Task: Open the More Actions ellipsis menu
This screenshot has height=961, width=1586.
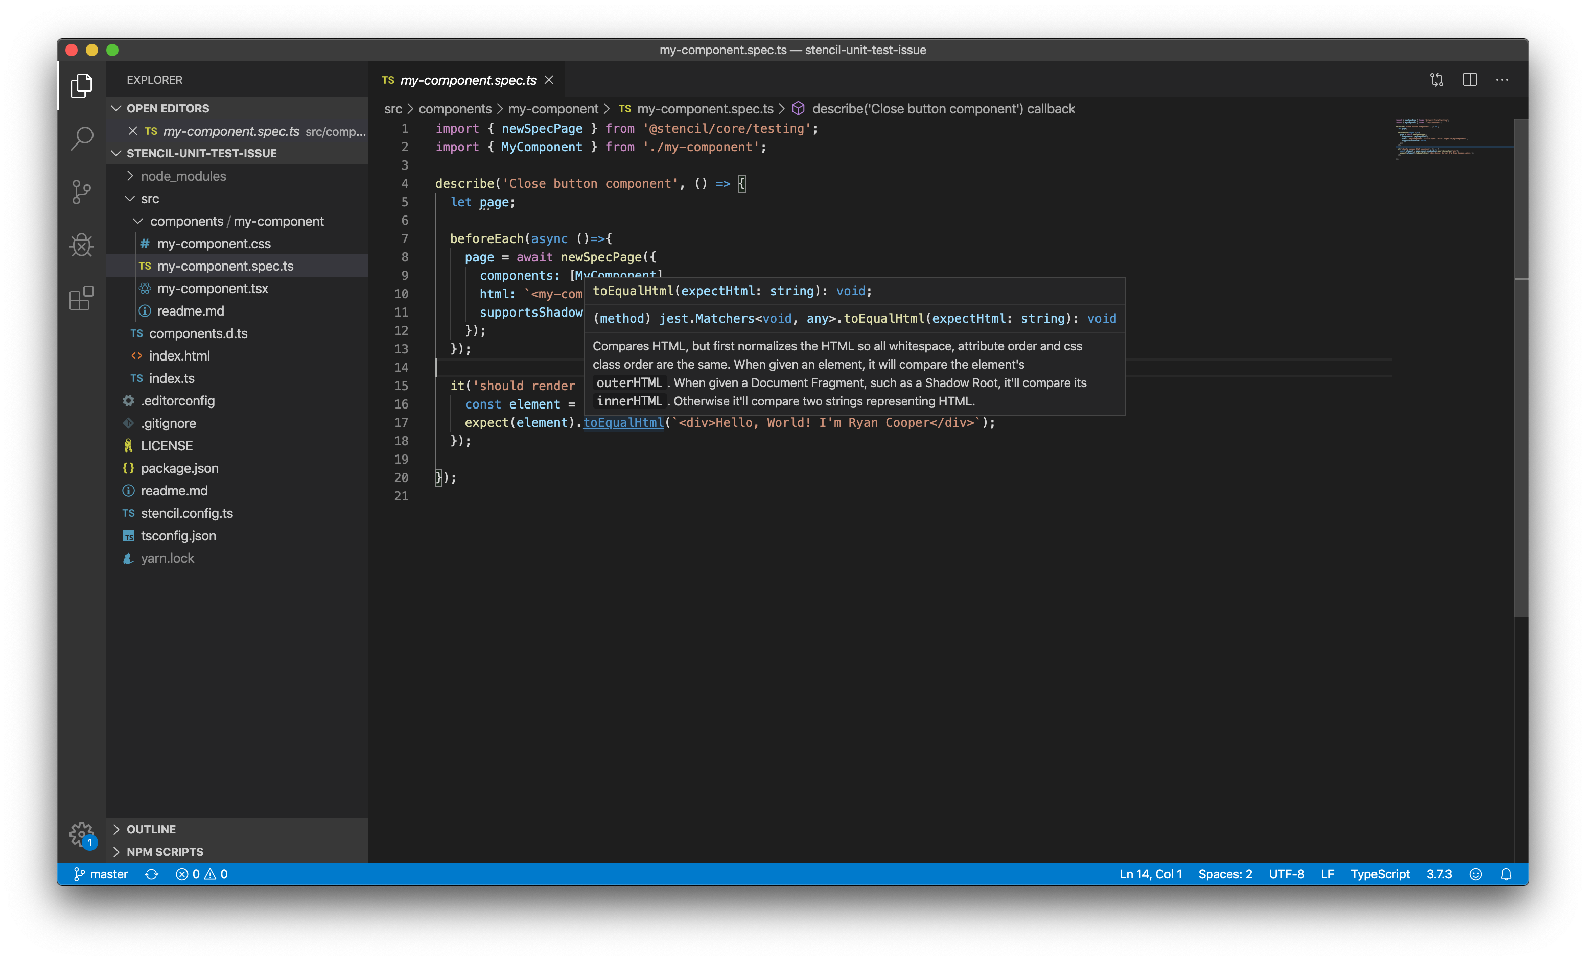Action: [1502, 80]
